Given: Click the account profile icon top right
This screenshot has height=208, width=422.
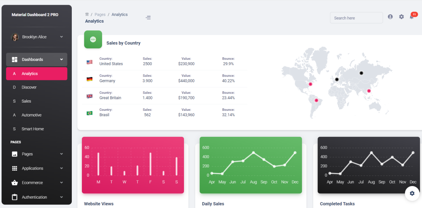Looking at the screenshot, I should click(x=390, y=17).
